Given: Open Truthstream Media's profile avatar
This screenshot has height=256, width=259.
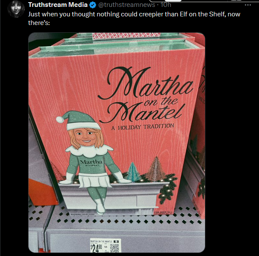Looking at the screenshot, I should [16, 9].
